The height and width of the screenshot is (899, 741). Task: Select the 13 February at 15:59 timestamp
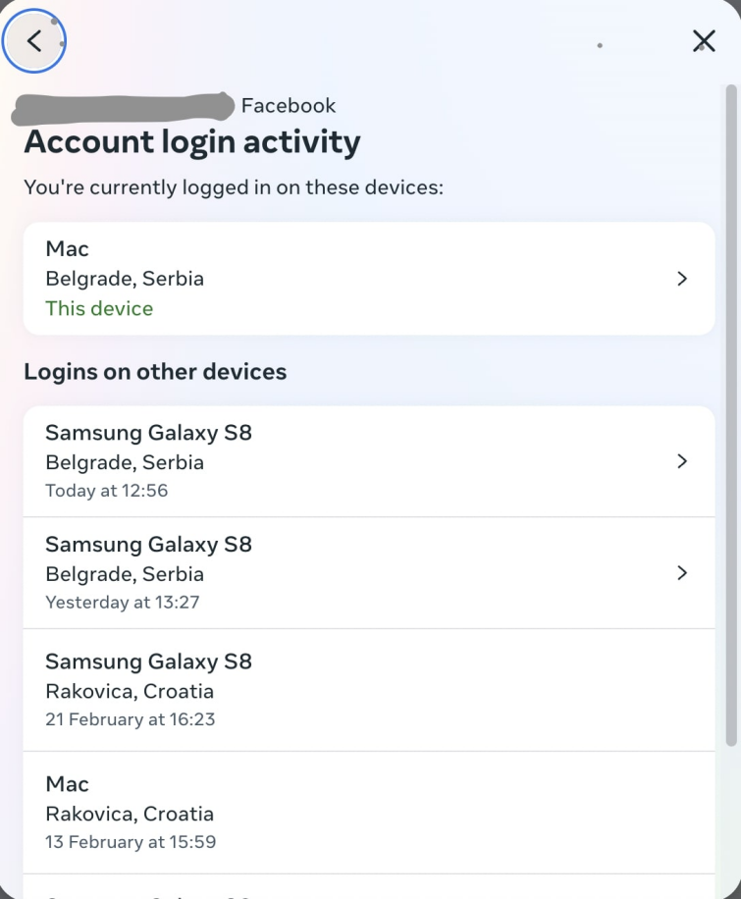pyautogui.click(x=130, y=841)
